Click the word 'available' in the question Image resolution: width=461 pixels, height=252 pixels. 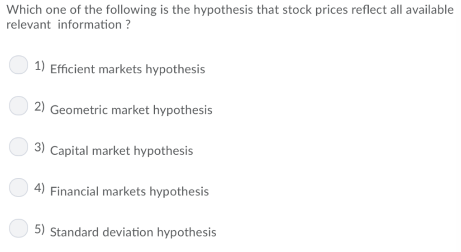[429, 10]
